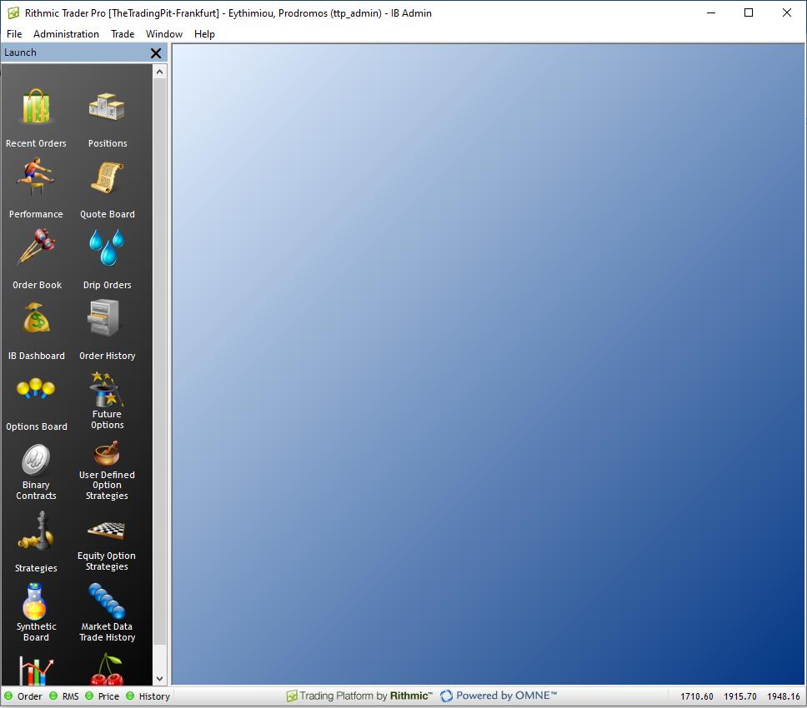Click the cherries icon in Launch panel

(107, 670)
